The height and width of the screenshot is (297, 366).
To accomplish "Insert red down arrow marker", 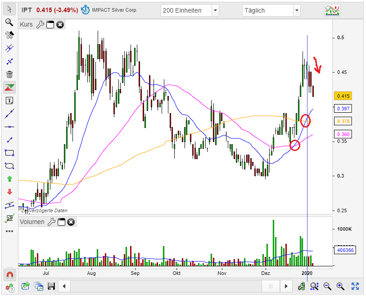I will coord(9,192).
